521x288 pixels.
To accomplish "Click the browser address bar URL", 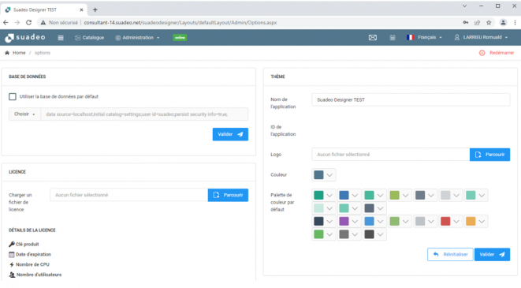I will [x=180, y=23].
